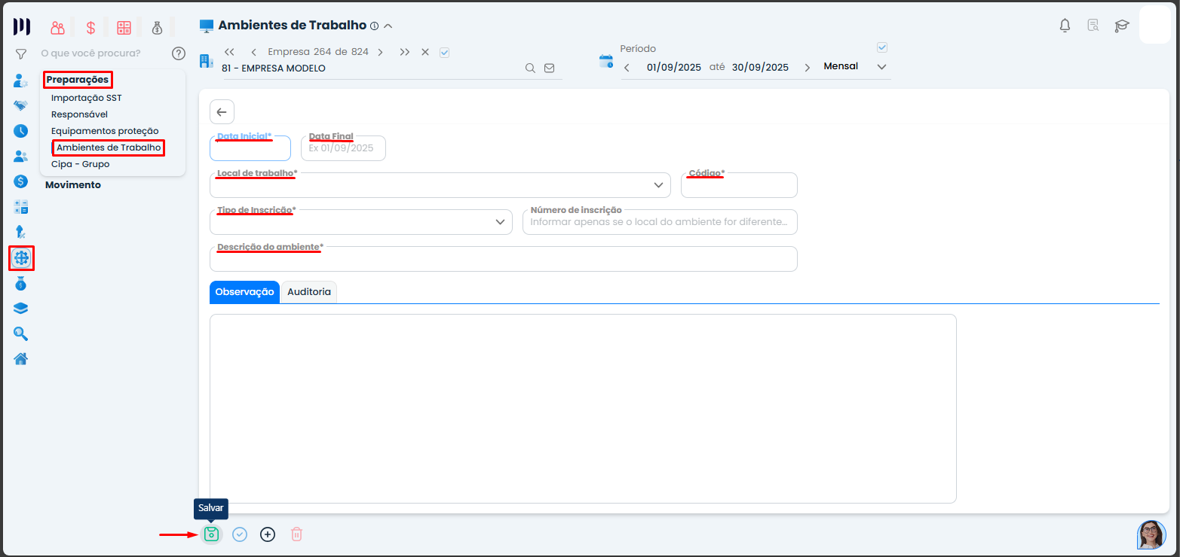
Task: Select the graduation cap training icon
Action: tap(1121, 26)
